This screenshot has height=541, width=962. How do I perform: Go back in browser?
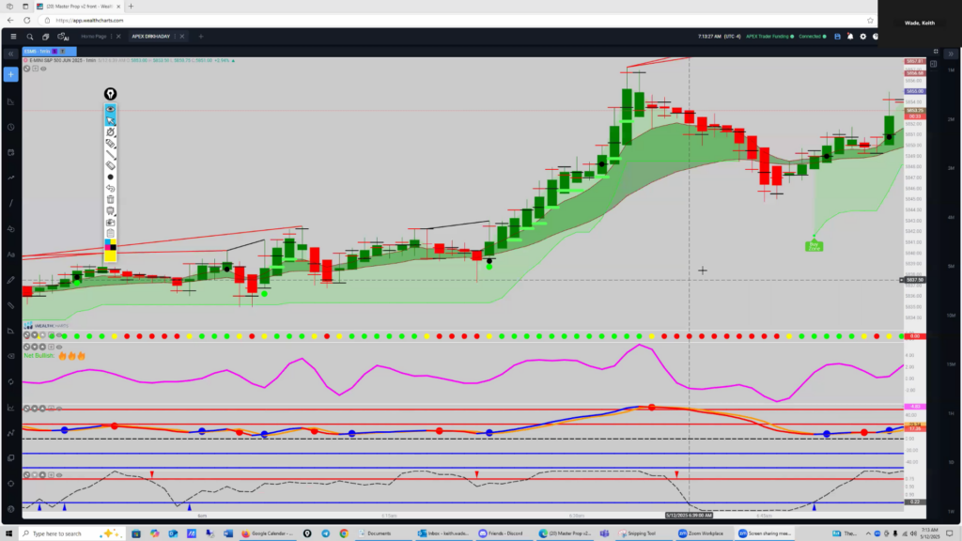pos(10,21)
